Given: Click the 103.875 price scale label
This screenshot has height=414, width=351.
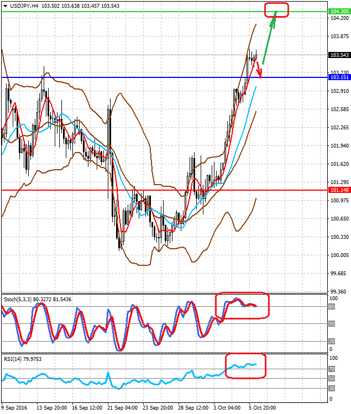Looking at the screenshot, I should [339, 36].
